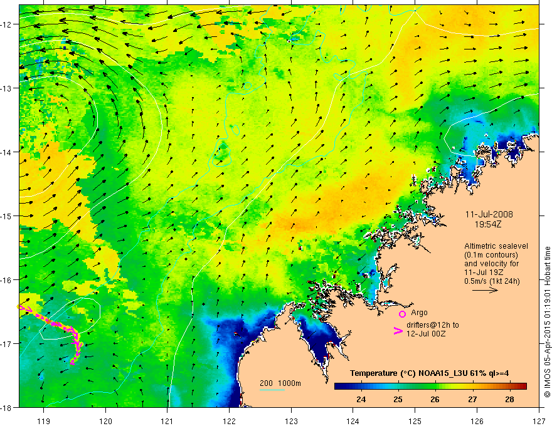Click the cyan 200 1000m depth legend line
552x426 pixels.
272,390
